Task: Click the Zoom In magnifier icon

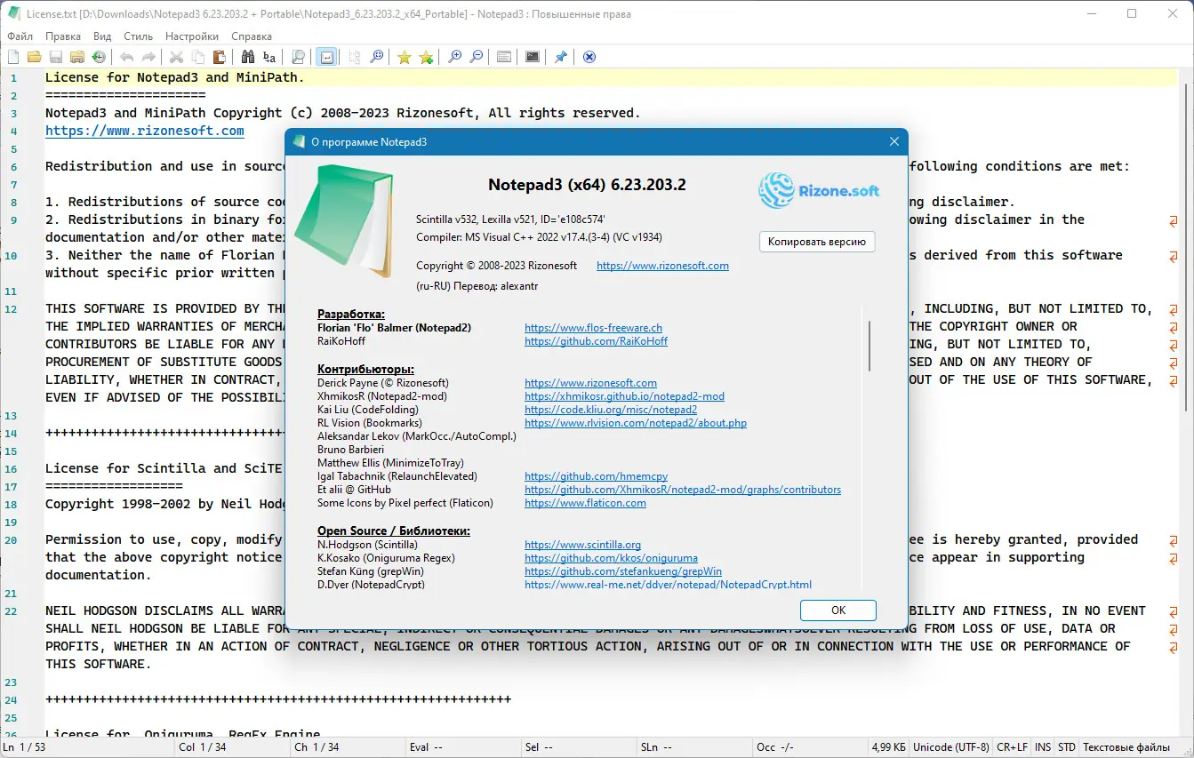Action: tap(453, 56)
